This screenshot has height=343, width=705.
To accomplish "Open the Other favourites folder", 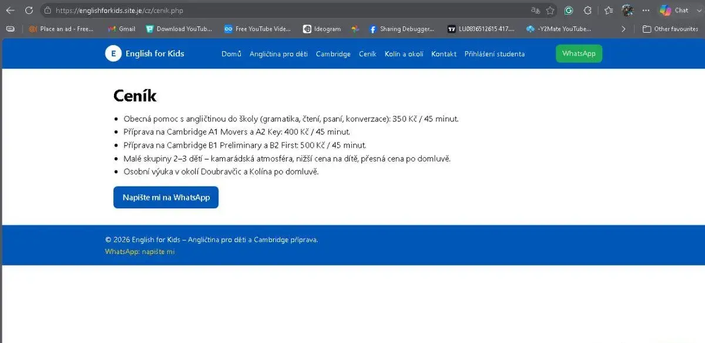I will point(670,29).
